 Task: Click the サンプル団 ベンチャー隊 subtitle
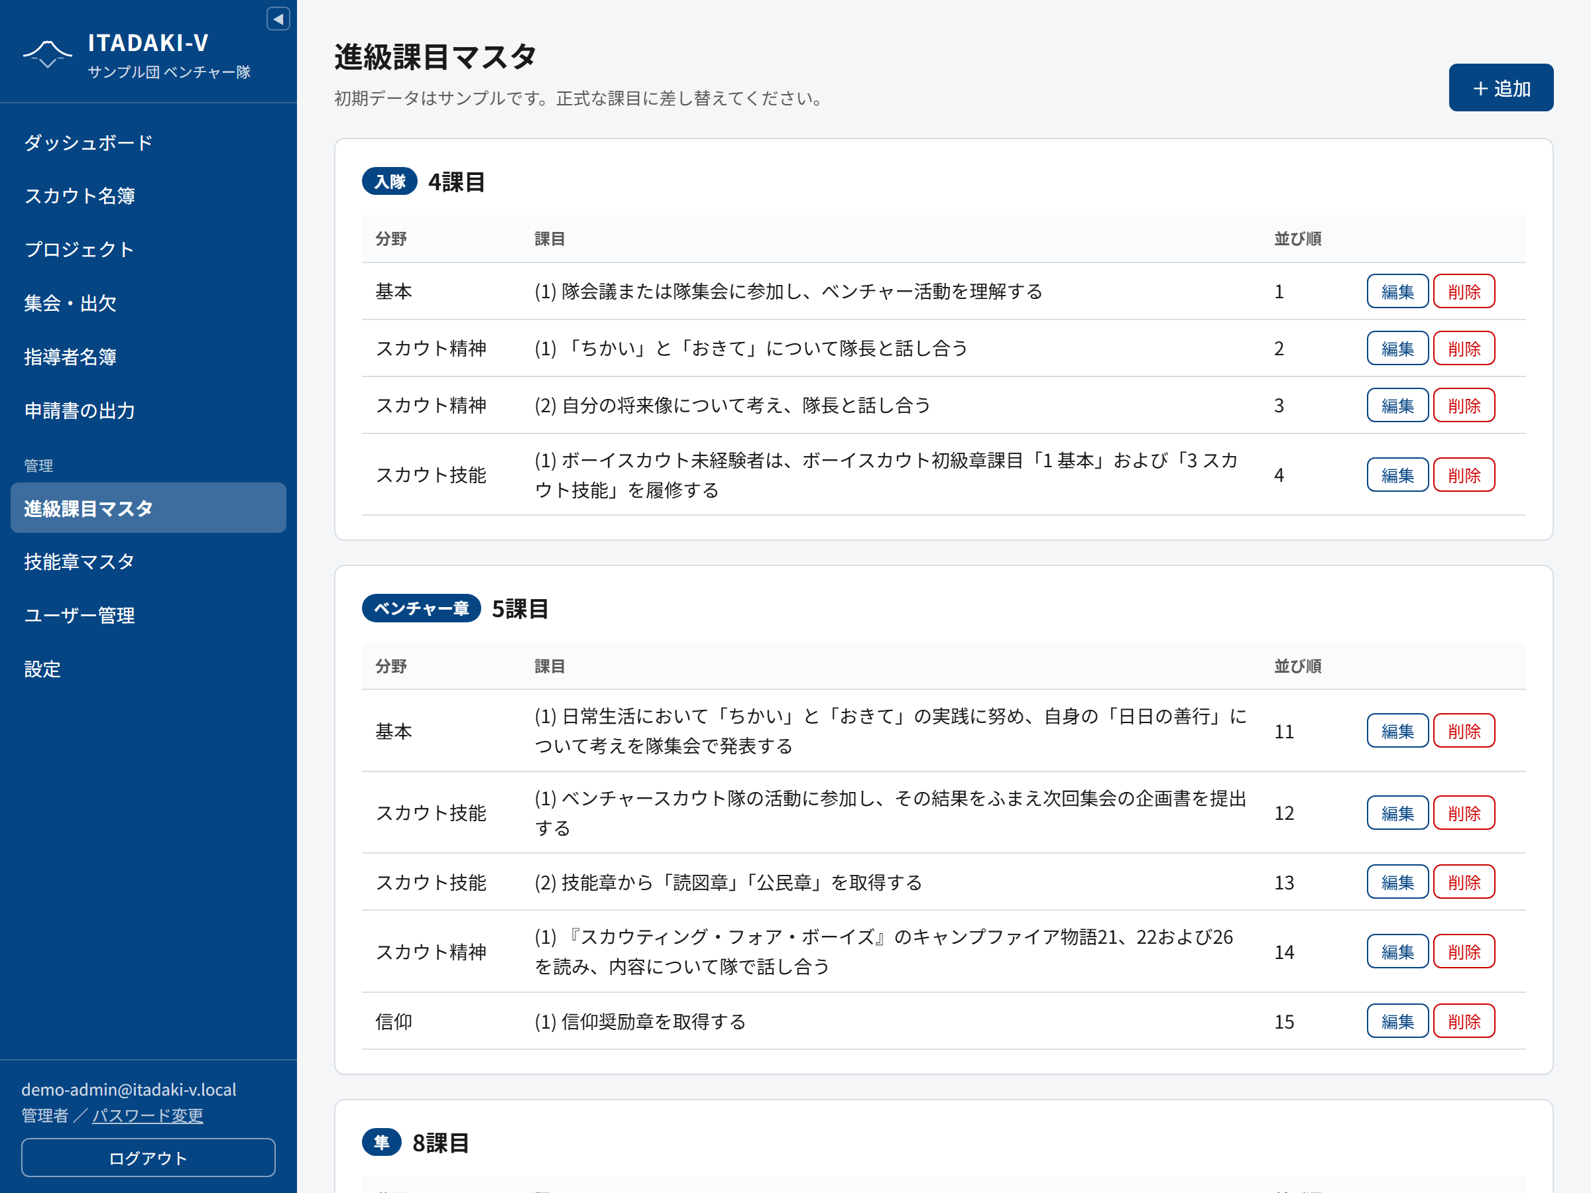click(x=169, y=72)
